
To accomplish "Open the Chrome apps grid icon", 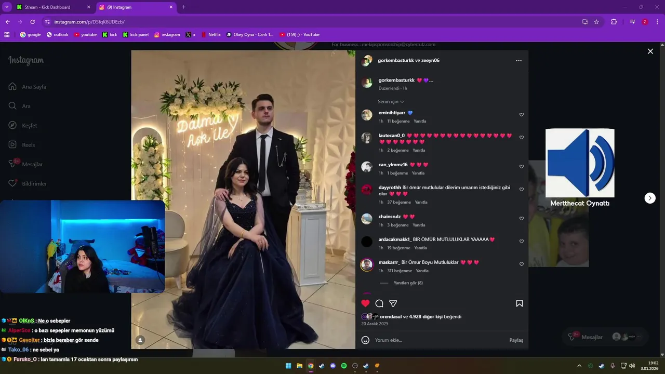I will click(x=7, y=35).
